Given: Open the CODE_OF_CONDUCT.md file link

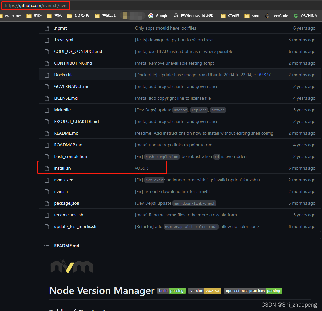Looking at the screenshot, I should [x=78, y=52].
